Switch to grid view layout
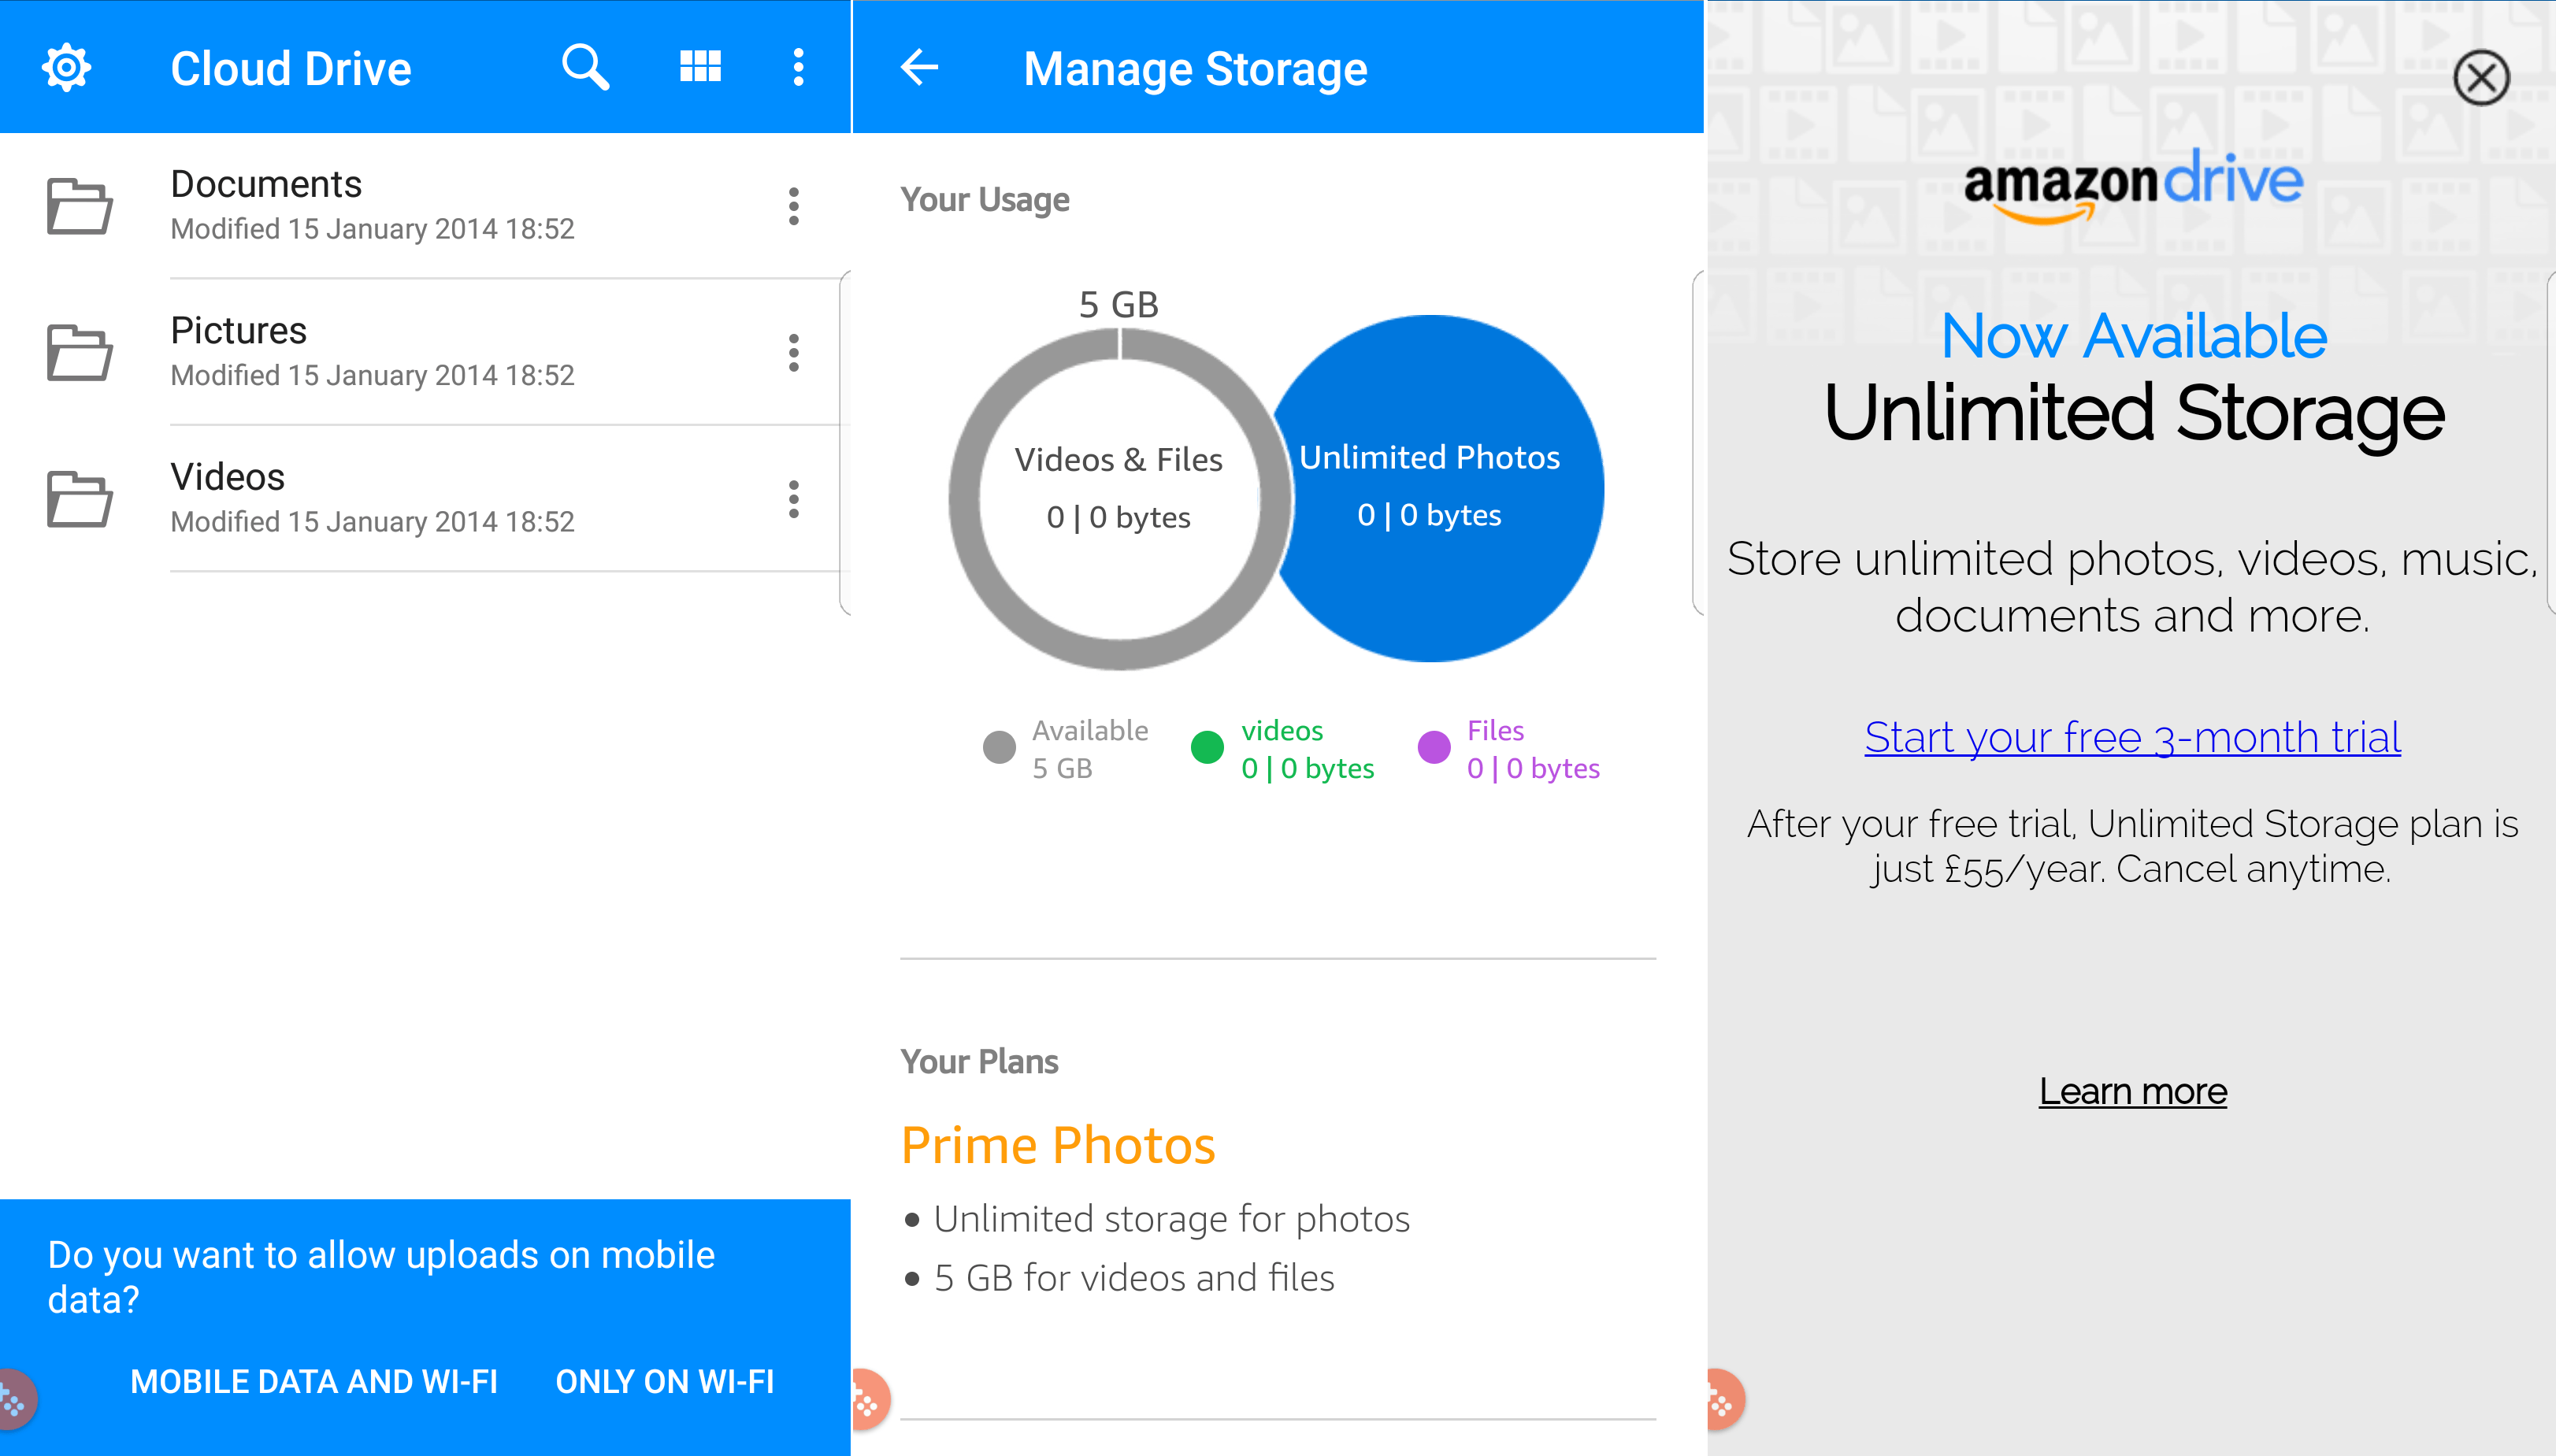This screenshot has width=2556, height=1456. (x=700, y=68)
